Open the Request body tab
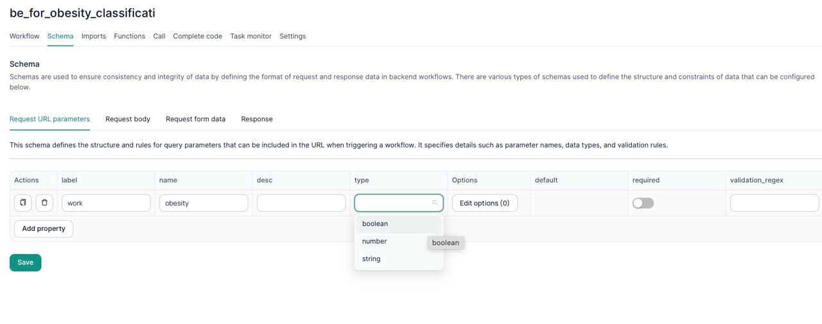Viewport: 822px width, 324px height. click(128, 119)
